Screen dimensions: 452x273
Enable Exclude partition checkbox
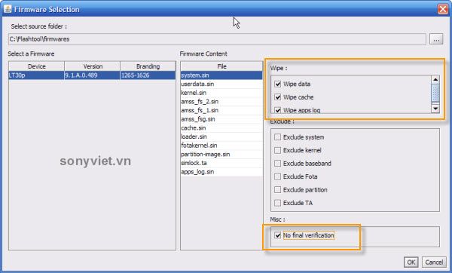pos(277,190)
